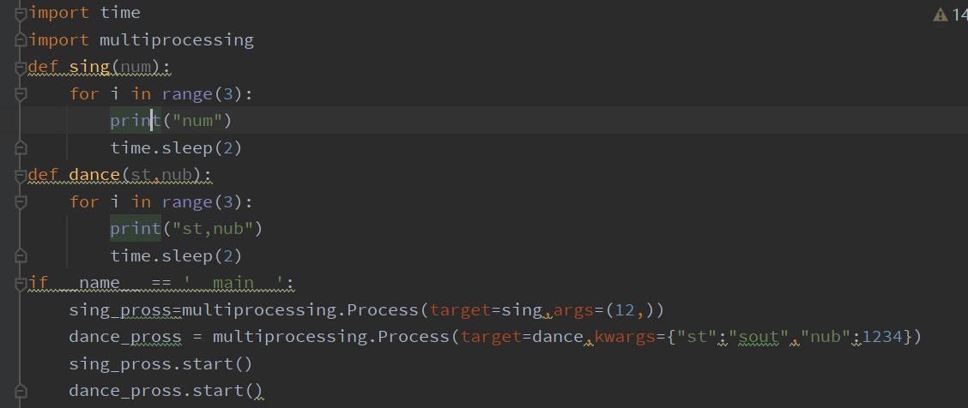Image resolution: width=968 pixels, height=408 pixels.
Task: Place the cursor in the print("num") statement
Action: 171,121
